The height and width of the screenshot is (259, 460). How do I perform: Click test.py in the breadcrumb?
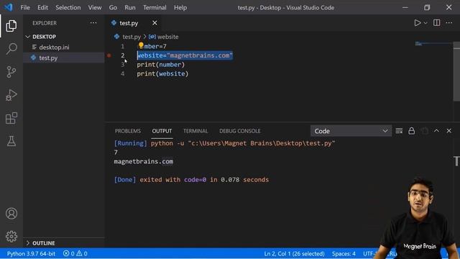132,37
